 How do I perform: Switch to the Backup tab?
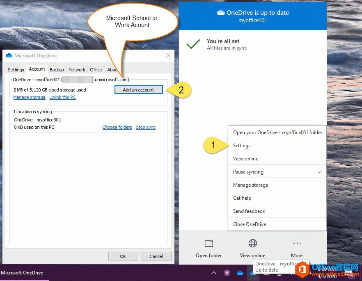click(57, 69)
